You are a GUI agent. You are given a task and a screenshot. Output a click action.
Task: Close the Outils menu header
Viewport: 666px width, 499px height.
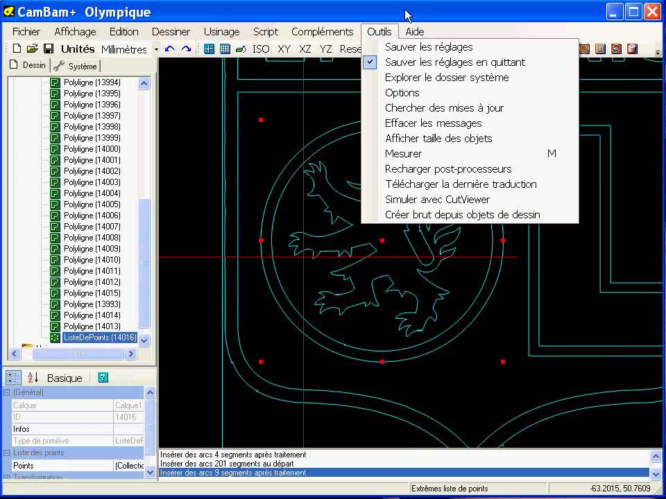coord(379,32)
